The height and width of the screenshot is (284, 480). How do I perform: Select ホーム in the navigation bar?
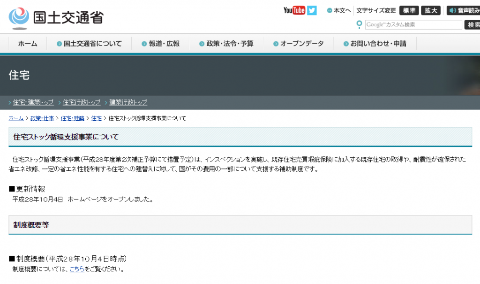click(27, 43)
